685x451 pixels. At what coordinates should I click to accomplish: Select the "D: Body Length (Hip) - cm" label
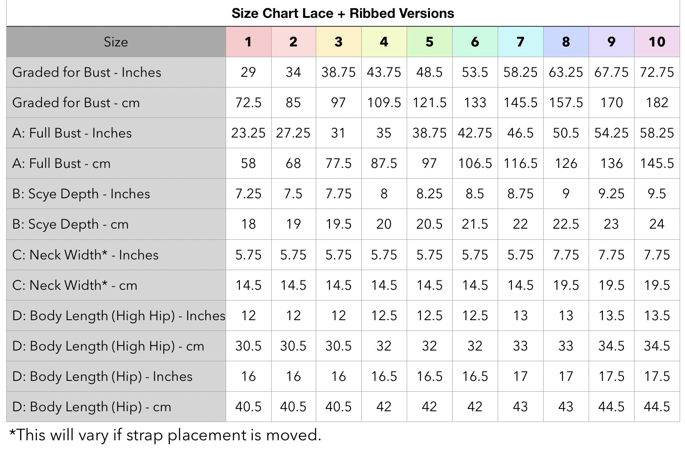[x=92, y=407]
